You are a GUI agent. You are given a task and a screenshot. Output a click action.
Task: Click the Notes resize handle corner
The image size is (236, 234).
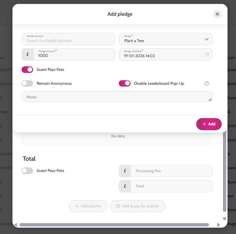click(210, 100)
